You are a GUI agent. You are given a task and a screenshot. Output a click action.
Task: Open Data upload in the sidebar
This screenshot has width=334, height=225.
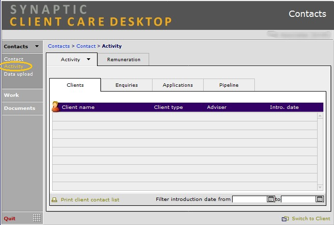point(18,74)
